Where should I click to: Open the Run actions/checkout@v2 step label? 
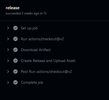coord(42,39)
